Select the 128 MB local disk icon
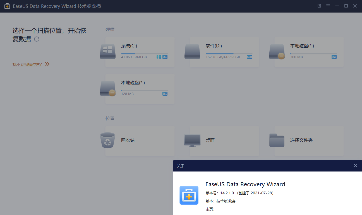The height and width of the screenshot is (215, 362). coord(108,88)
